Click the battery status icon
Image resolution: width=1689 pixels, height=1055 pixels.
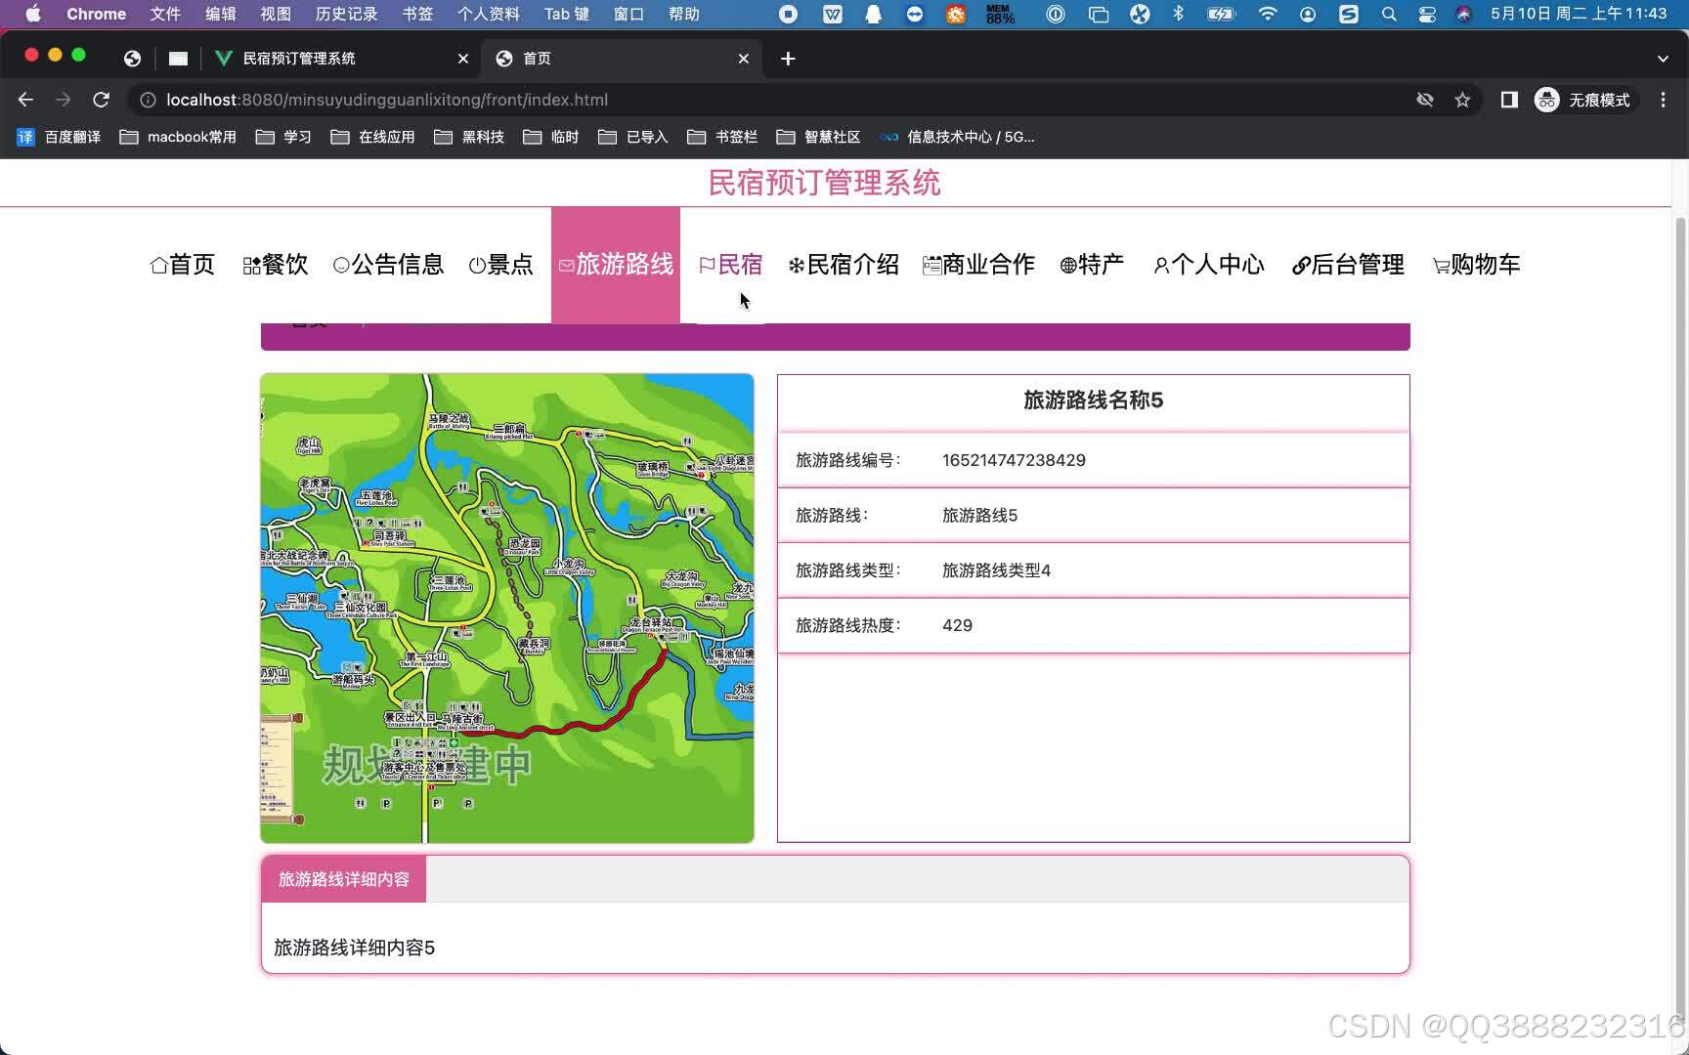1221,14
